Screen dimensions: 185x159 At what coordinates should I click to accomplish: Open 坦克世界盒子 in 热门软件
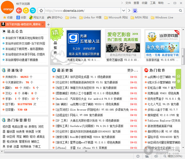coord(164,99)
